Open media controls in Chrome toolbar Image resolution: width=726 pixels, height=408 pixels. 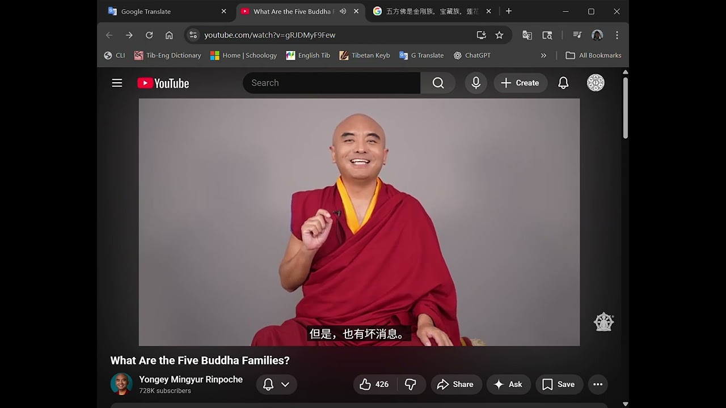577,35
